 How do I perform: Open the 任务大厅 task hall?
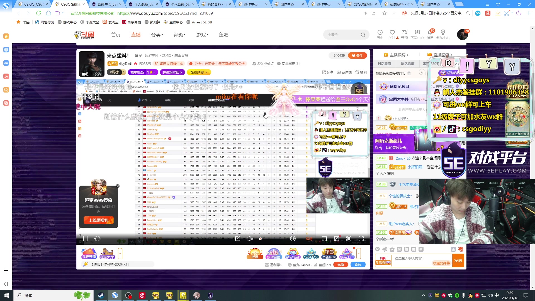tap(107, 254)
